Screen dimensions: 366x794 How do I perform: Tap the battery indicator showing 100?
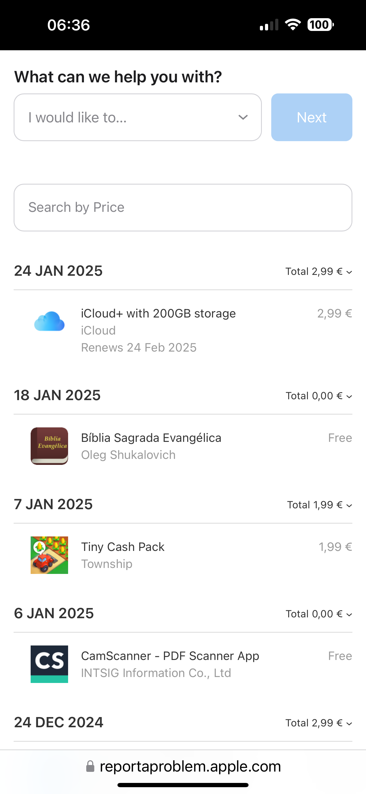(320, 25)
